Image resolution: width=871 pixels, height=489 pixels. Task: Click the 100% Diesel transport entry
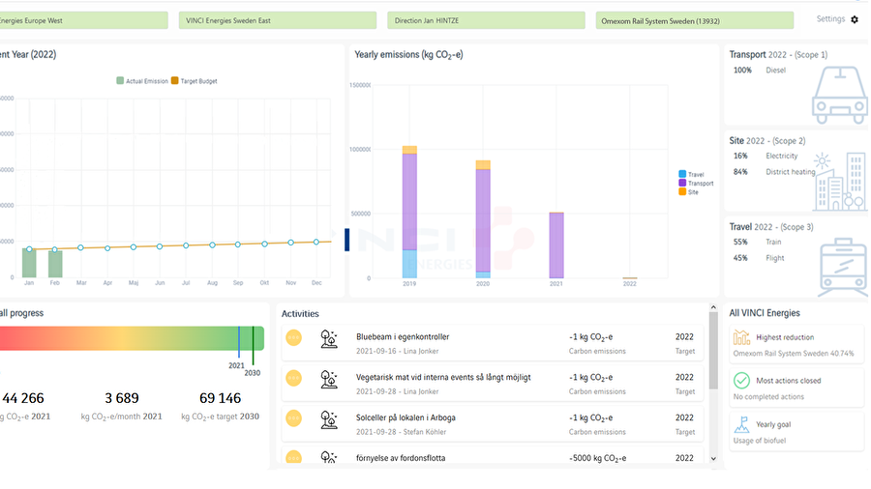point(760,71)
